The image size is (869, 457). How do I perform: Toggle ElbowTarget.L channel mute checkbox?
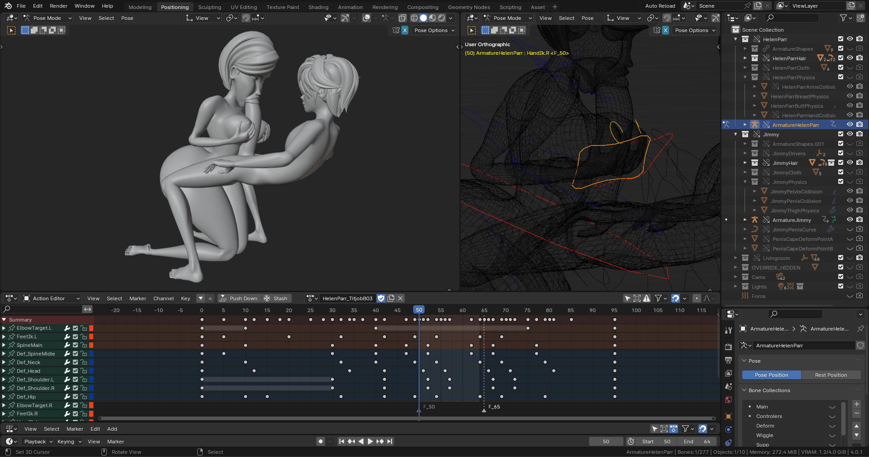[x=76, y=328]
